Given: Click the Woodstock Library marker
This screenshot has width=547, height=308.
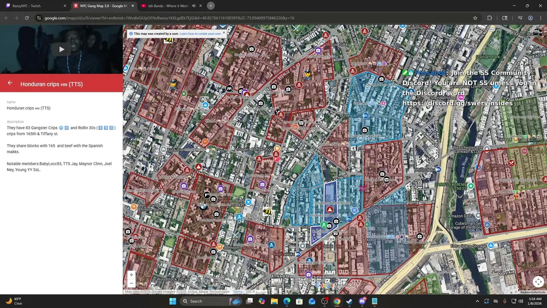Looking at the screenshot, I should [x=194, y=278].
